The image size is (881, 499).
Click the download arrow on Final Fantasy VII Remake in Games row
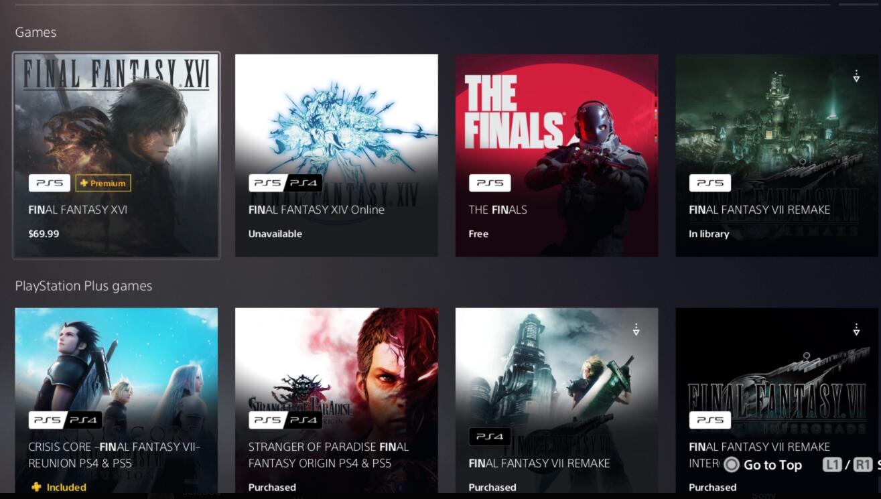click(x=856, y=76)
